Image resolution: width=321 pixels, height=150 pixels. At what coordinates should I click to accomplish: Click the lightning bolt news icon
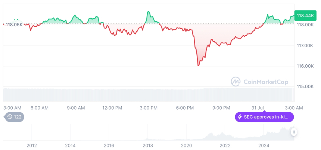239,117
